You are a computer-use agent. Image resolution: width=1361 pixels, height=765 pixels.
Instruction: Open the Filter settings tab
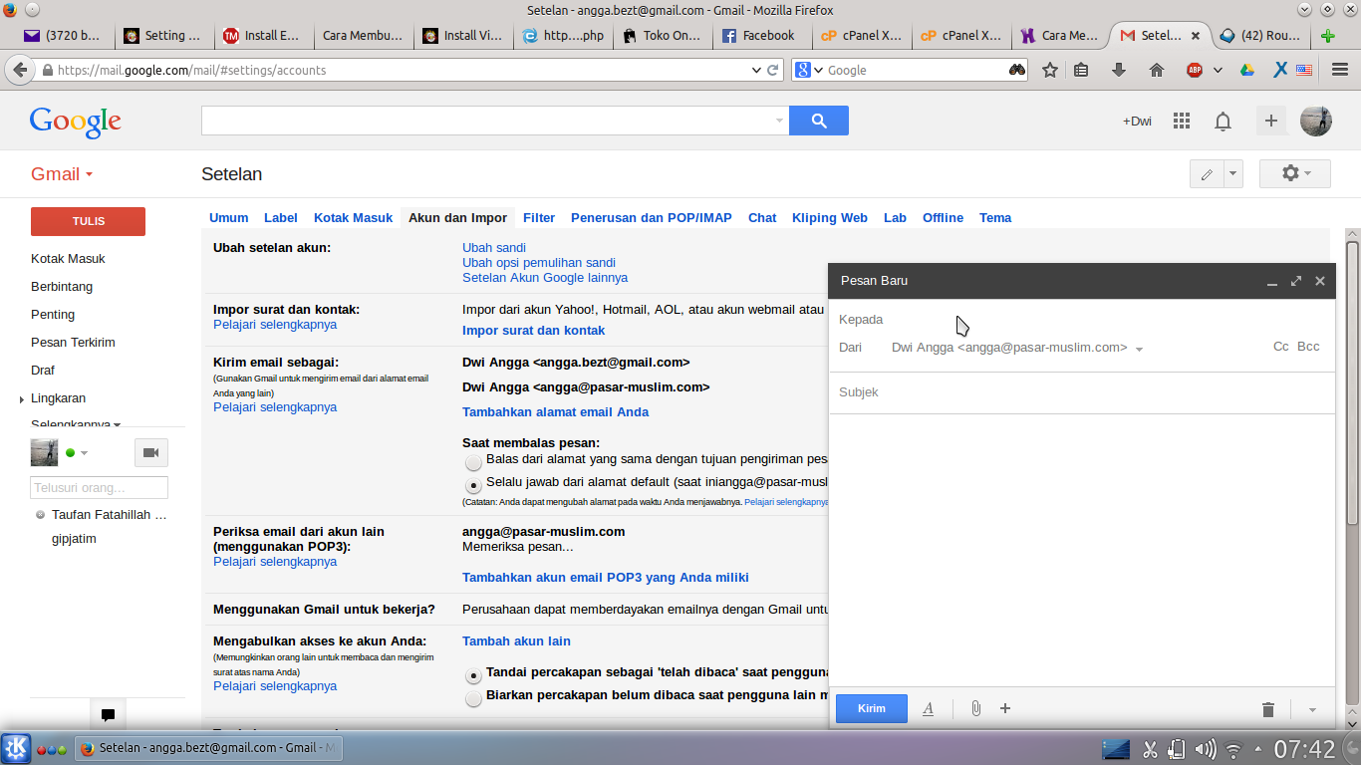pyautogui.click(x=539, y=218)
